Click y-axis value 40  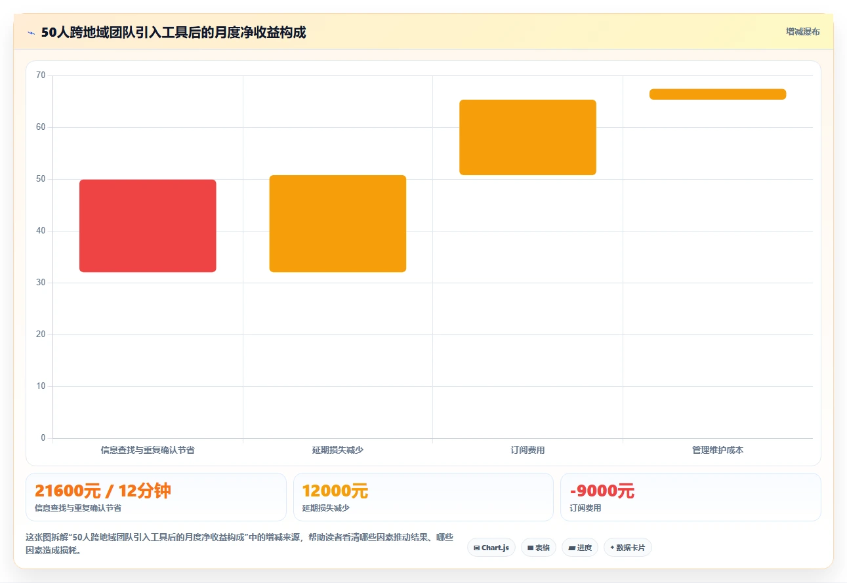pos(41,231)
